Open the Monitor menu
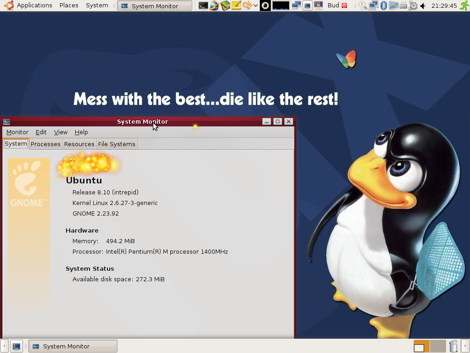Viewport: 470px width, 353px height. click(17, 132)
